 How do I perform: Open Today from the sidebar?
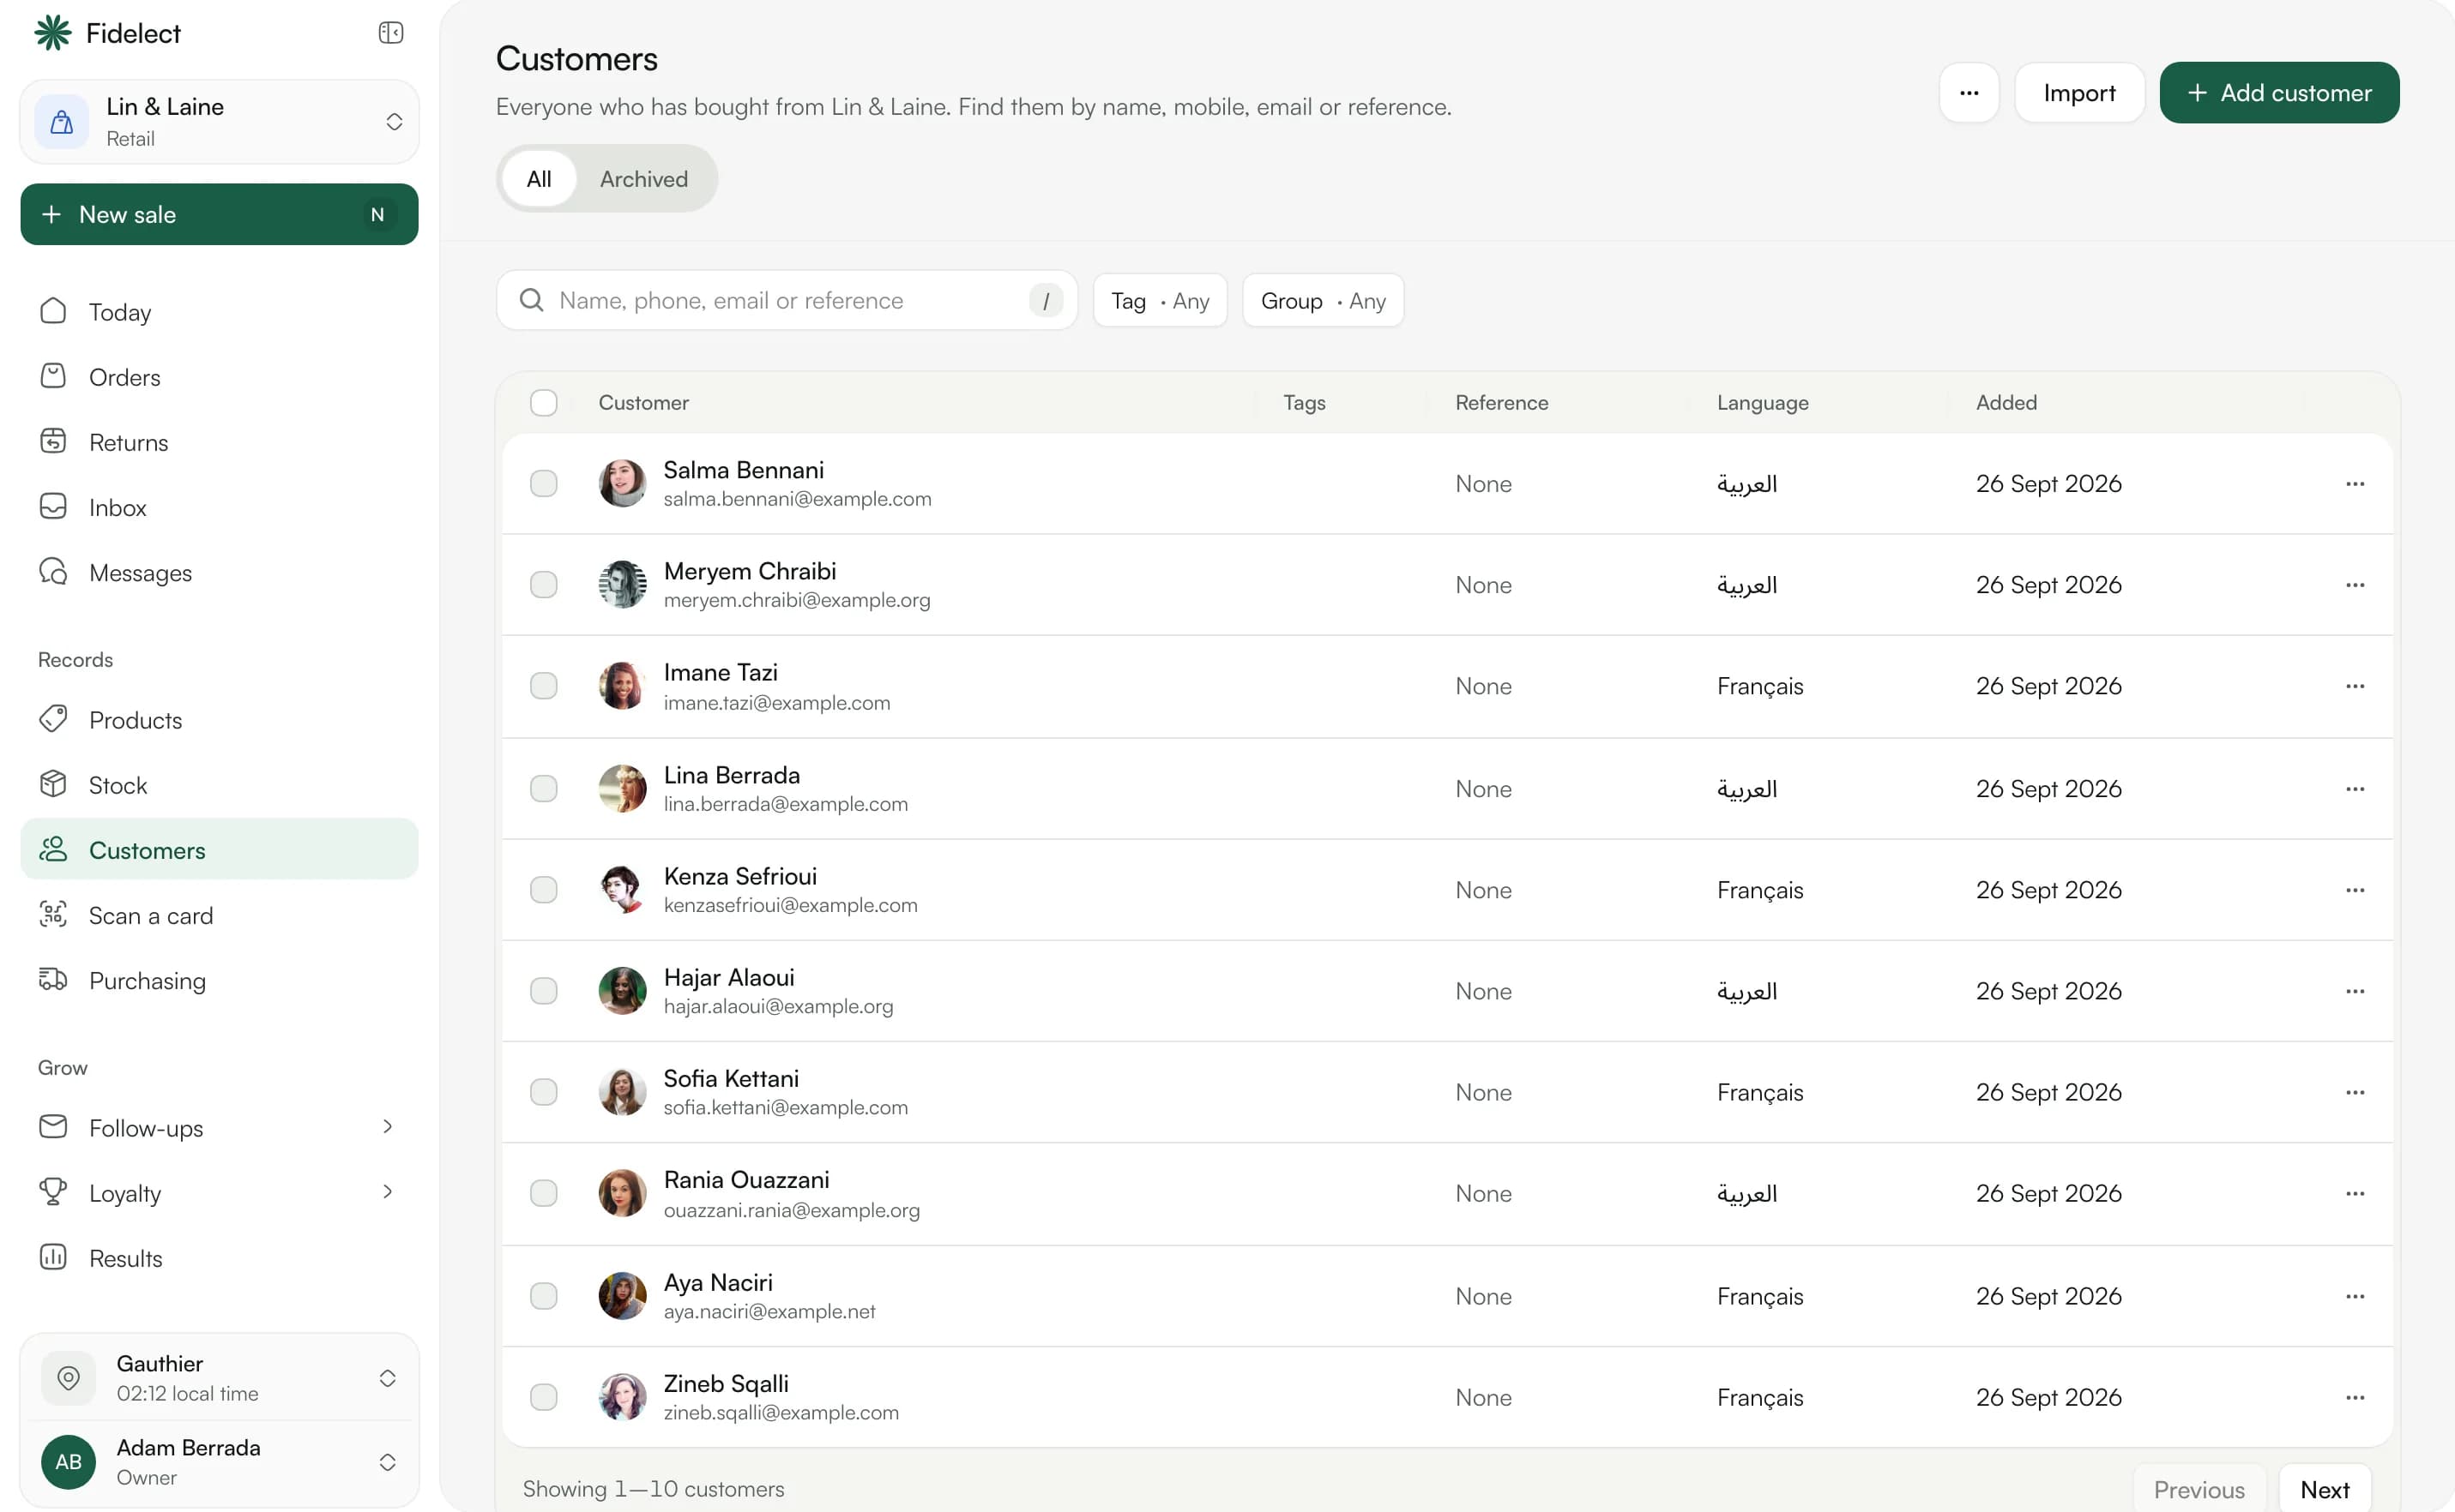[x=220, y=312]
